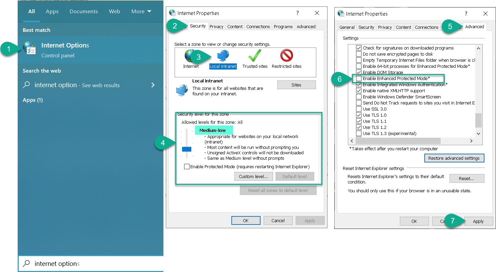
Task: Expand the More dropdown in search filters
Action: pos(141,12)
